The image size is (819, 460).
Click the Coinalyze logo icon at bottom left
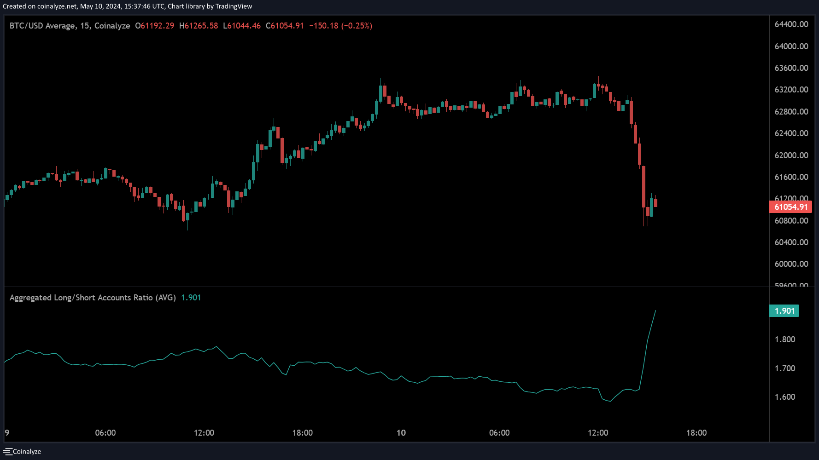click(x=7, y=452)
